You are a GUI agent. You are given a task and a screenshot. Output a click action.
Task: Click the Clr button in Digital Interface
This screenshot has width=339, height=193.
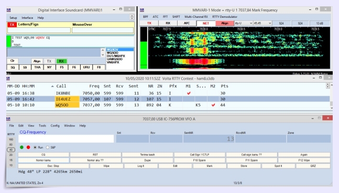coord(13,61)
